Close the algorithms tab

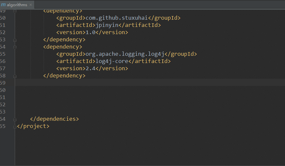click(31, 5)
